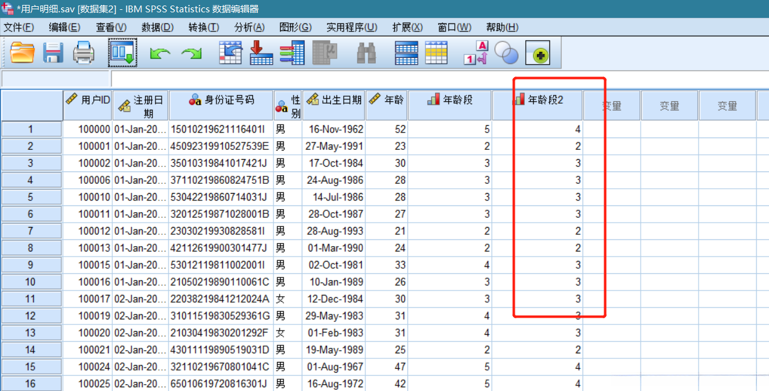769x391 pixels.
Task: Open the 图形(G) menu
Action: tap(296, 27)
